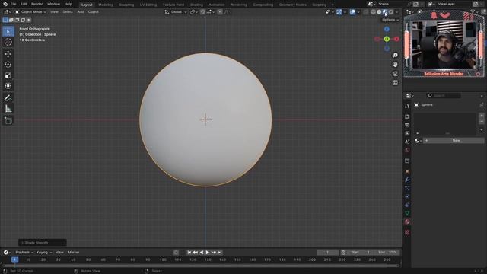Open the shading options dropdown arrow
The width and height of the screenshot is (487, 274).
397,12
